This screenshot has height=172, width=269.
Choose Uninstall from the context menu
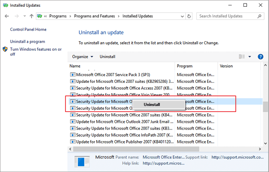159,104
